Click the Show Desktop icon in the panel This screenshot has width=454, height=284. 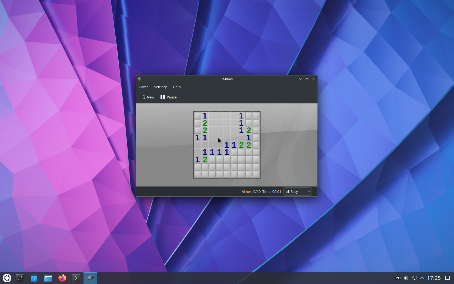point(448,278)
